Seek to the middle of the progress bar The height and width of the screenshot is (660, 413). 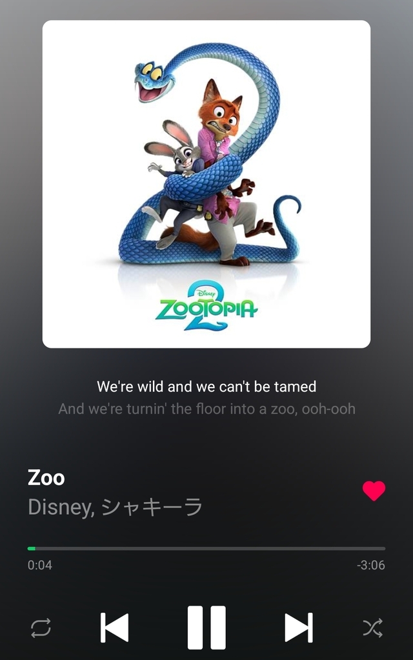coord(206,548)
